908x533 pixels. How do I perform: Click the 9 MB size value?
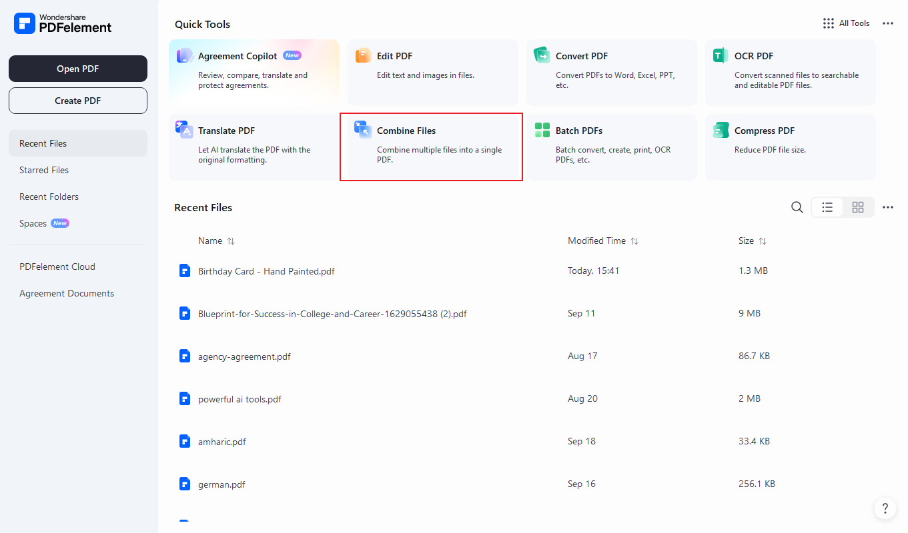point(749,313)
